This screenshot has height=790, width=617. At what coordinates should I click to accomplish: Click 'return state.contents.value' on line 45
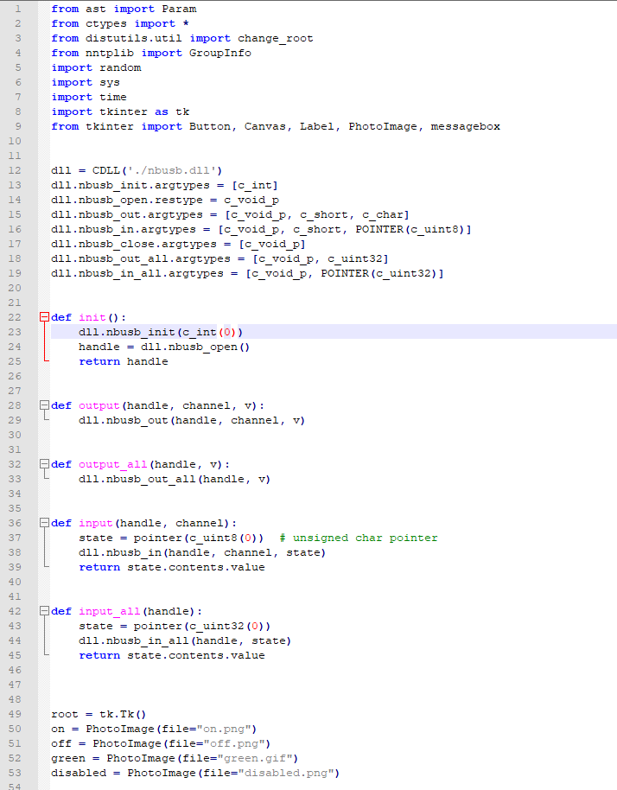pos(172,655)
